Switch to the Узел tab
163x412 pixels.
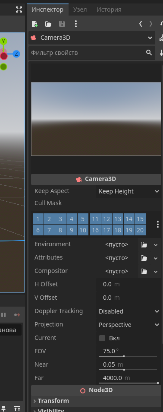pos(80,10)
